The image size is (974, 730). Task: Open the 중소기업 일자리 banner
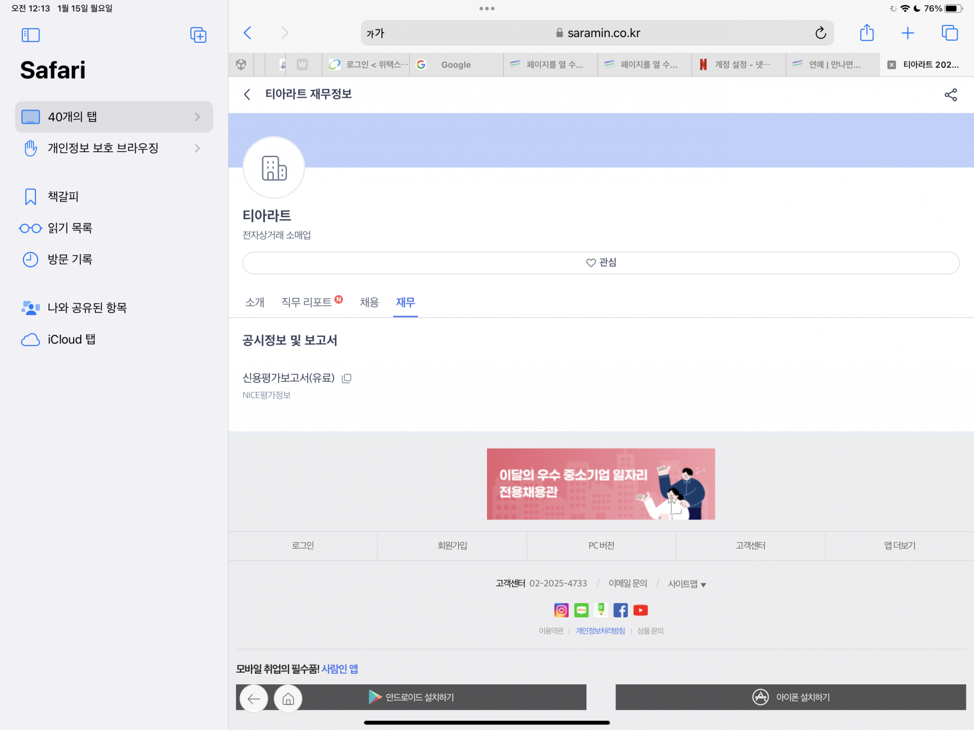(601, 483)
